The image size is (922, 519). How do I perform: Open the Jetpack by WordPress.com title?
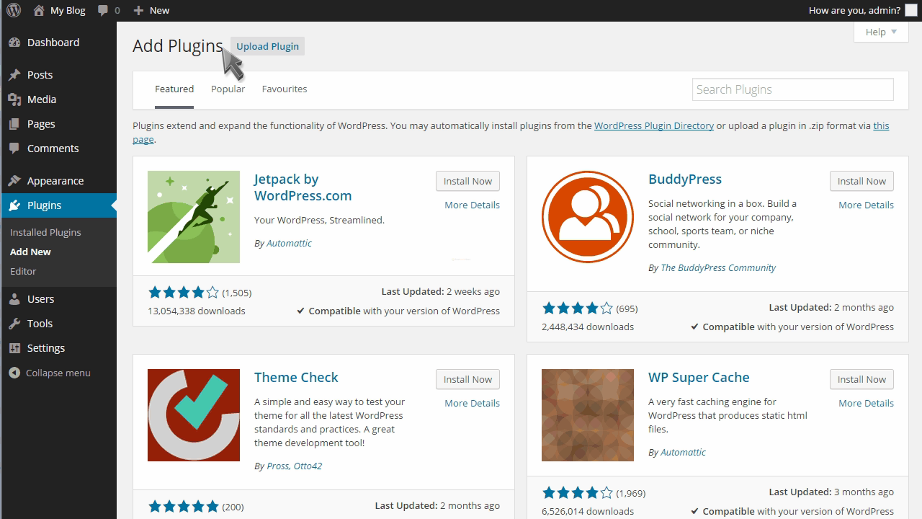pos(303,187)
